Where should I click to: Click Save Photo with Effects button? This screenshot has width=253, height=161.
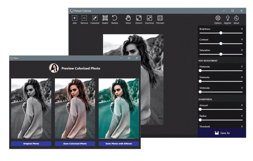click(x=119, y=144)
